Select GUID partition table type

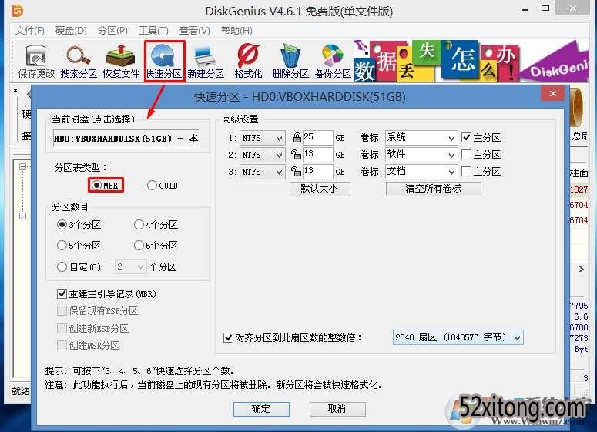tap(163, 186)
